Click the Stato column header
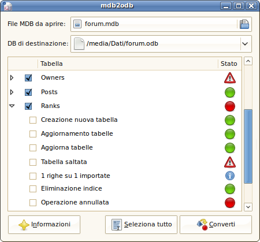Viewport: 260px width, 242px height. (230, 64)
